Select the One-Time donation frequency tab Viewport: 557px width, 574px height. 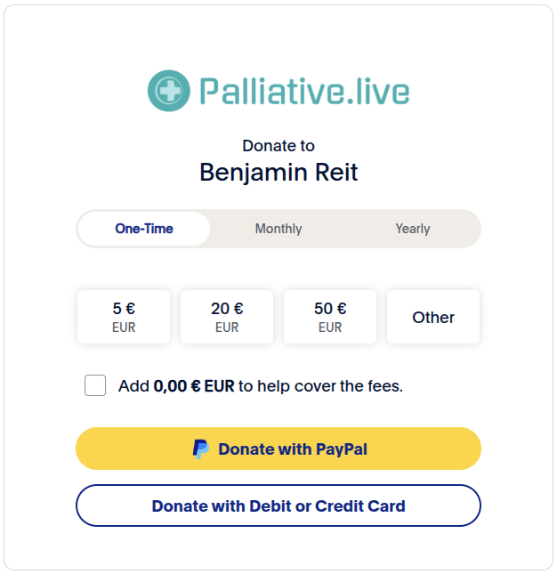tap(144, 229)
